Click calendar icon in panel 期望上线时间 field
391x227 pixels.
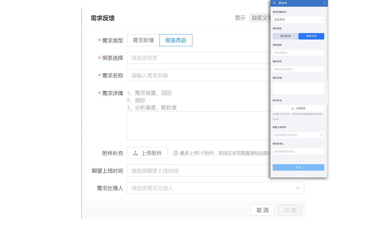[x=321, y=135]
